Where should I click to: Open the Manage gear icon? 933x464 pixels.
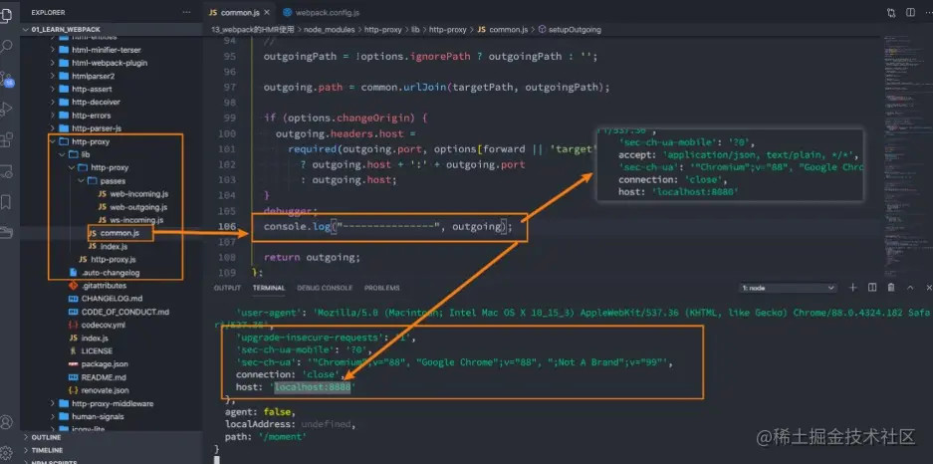tap(6, 452)
